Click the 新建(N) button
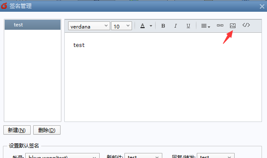Image resolution: width=267 pixels, height=158 pixels. coord(17,130)
